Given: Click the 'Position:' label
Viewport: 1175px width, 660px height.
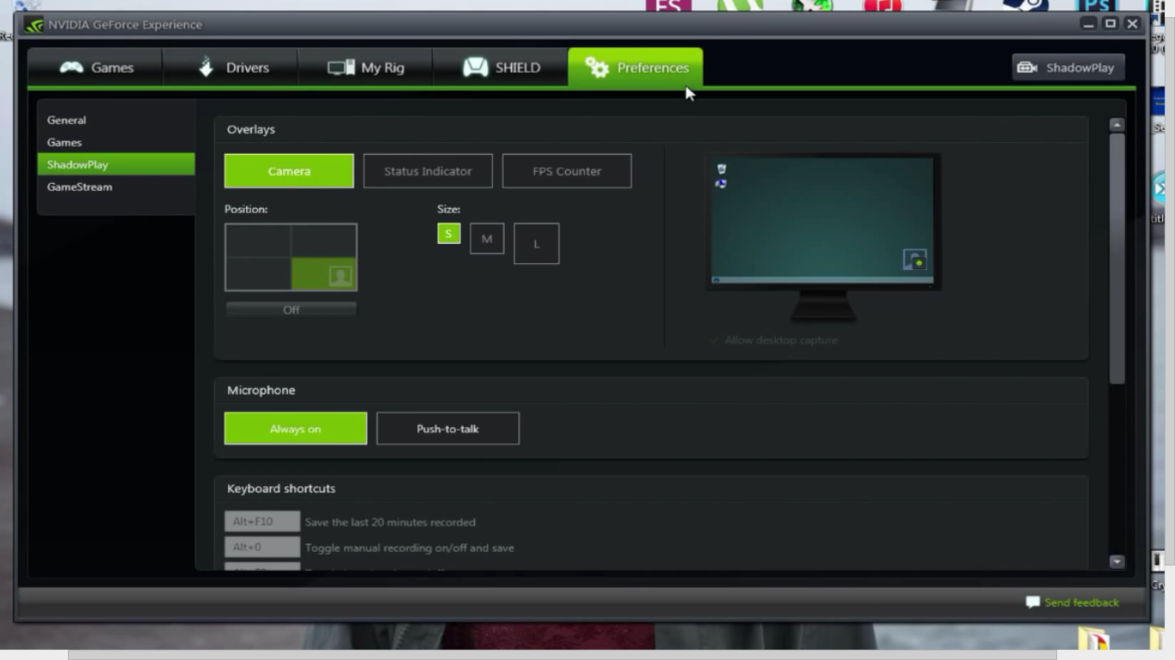Looking at the screenshot, I should coord(246,209).
